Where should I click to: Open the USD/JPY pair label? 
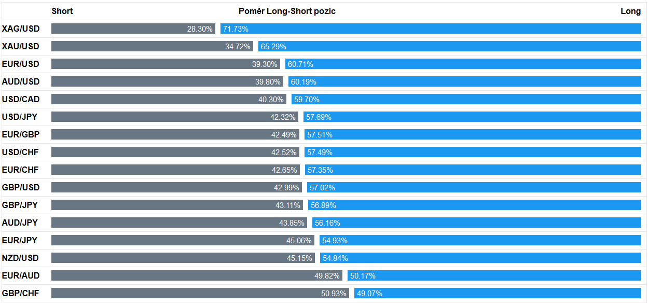click(x=20, y=117)
